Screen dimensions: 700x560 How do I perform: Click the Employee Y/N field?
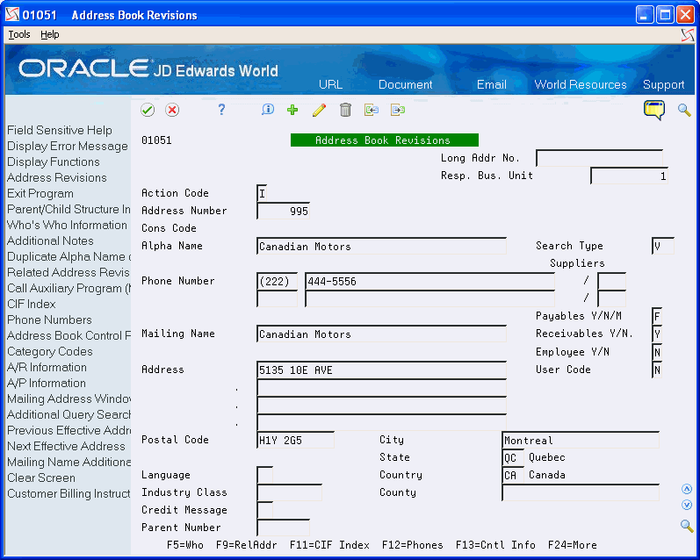[657, 353]
